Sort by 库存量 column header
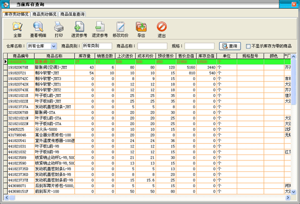This screenshot has width=300, height=204. (x=85, y=56)
